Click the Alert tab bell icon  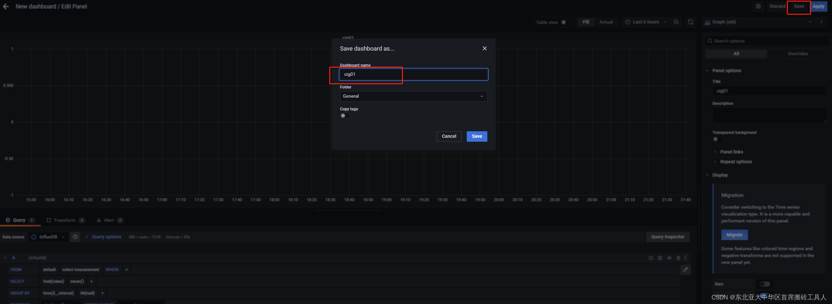tap(99, 220)
